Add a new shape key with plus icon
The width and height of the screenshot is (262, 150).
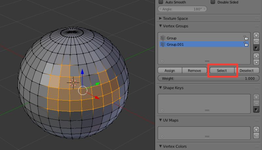pyautogui.click(x=256, y=97)
